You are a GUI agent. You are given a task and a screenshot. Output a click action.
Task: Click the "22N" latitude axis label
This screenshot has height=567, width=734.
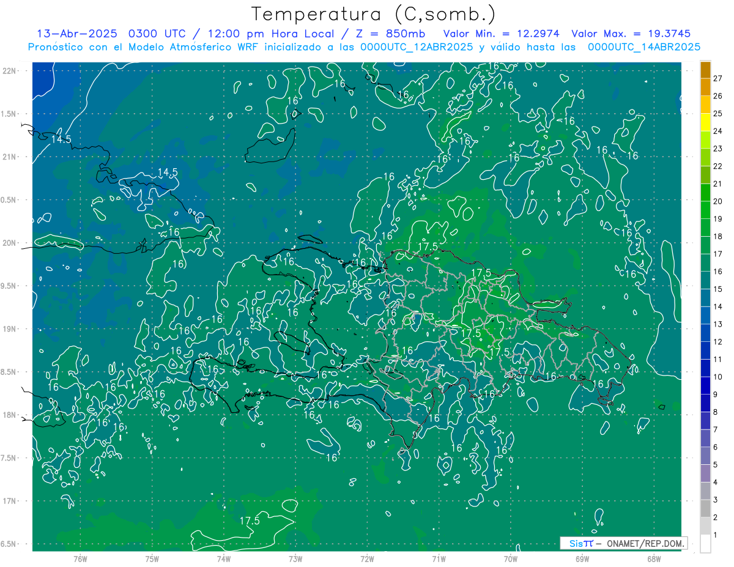pos(9,71)
